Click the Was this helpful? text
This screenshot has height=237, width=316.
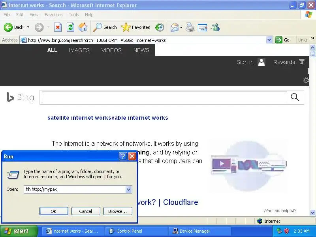[x=280, y=211]
